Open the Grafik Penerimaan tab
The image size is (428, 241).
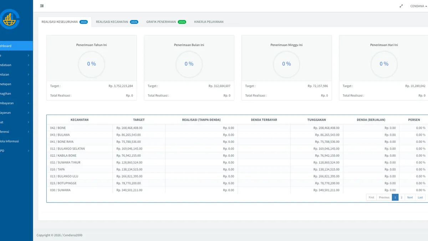coord(166,22)
